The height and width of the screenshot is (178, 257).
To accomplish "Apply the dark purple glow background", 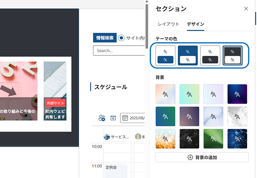I will [237, 94].
